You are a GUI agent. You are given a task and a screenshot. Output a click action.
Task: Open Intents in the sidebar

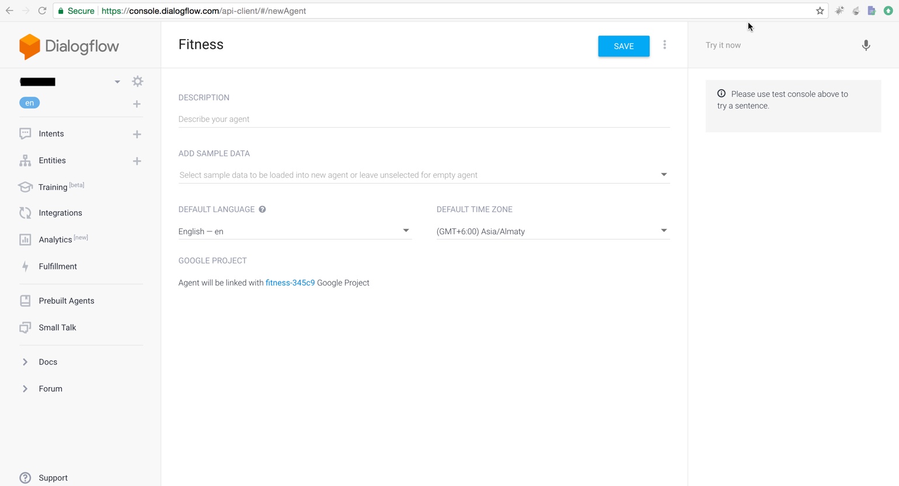[51, 133]
